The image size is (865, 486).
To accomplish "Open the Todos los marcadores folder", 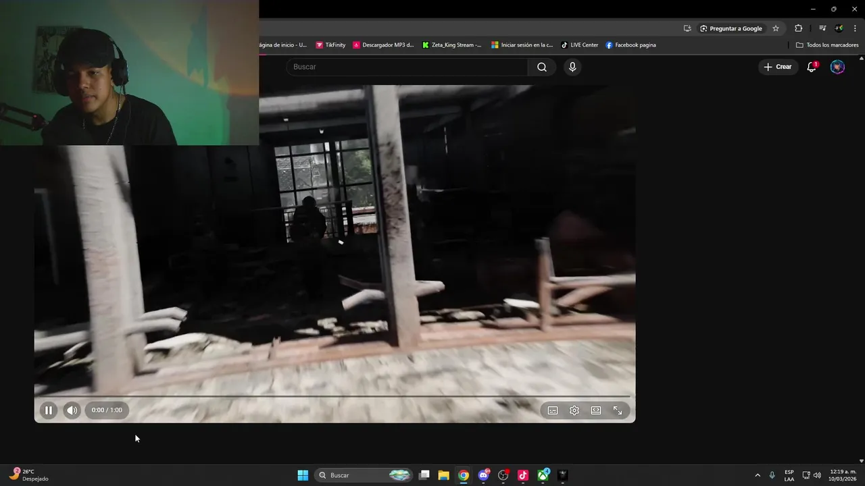I will coord(827,45).
